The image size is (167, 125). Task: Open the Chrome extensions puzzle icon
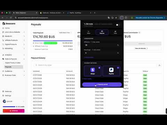[x=126, y=18]
